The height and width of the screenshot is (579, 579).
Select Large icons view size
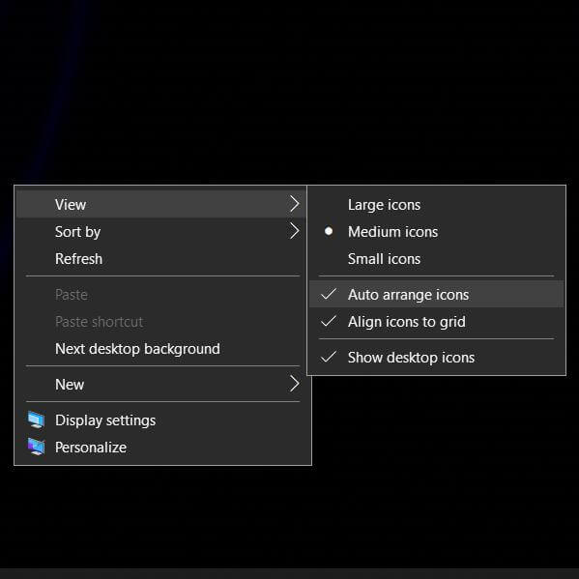point(437,205)
